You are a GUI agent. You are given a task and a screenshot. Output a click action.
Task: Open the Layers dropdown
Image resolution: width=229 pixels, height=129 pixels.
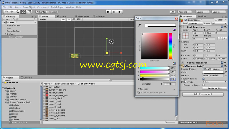(x=202, y=12)
